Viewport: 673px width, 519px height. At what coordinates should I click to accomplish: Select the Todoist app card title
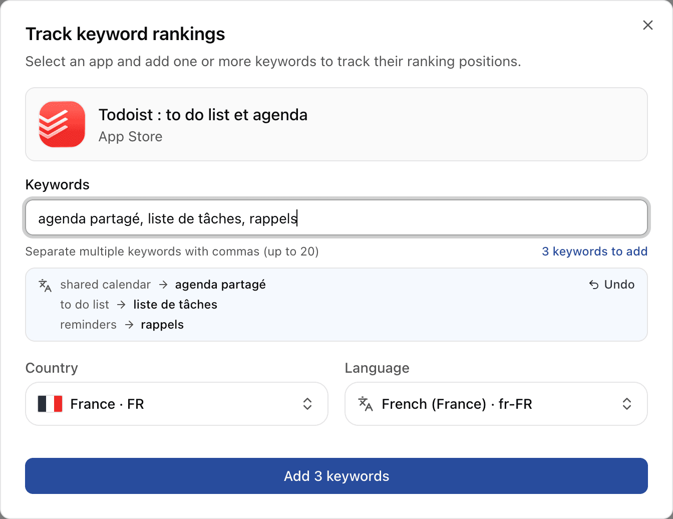[203, 115]
